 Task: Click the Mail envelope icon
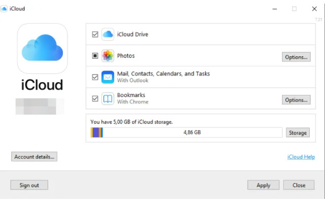pos(108,77)
